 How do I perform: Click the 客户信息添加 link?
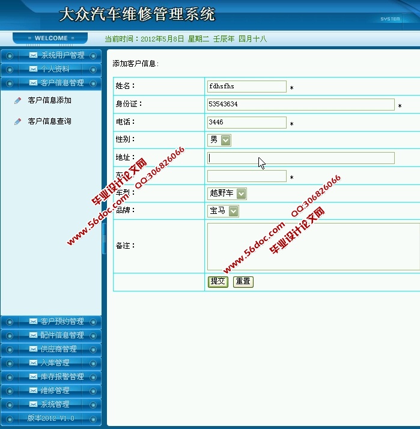[x=49, y=100]
